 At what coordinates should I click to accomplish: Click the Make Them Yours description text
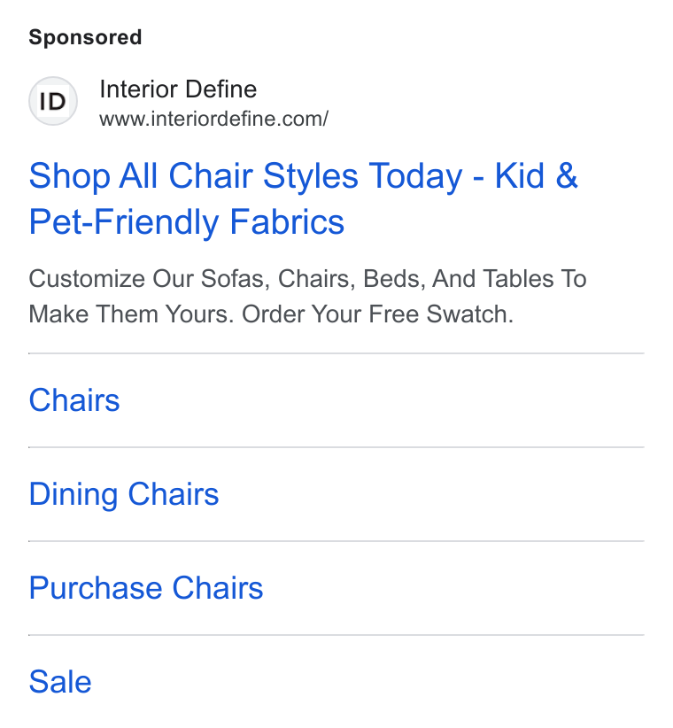click(x=130, y=314)
